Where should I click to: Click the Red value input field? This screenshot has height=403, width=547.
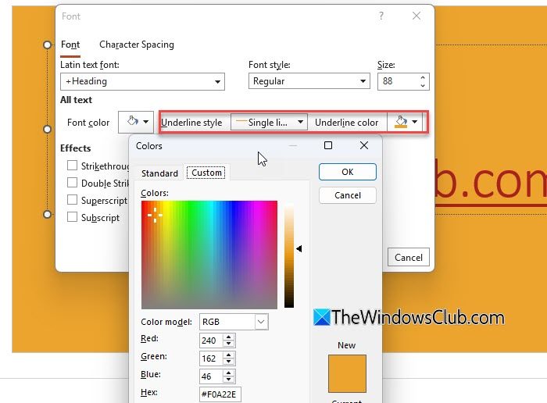[212, 341]
